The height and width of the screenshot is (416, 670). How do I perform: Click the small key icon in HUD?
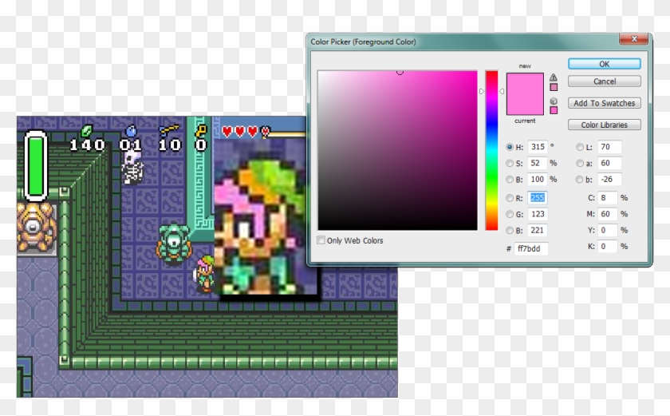[x=201, y=130]
